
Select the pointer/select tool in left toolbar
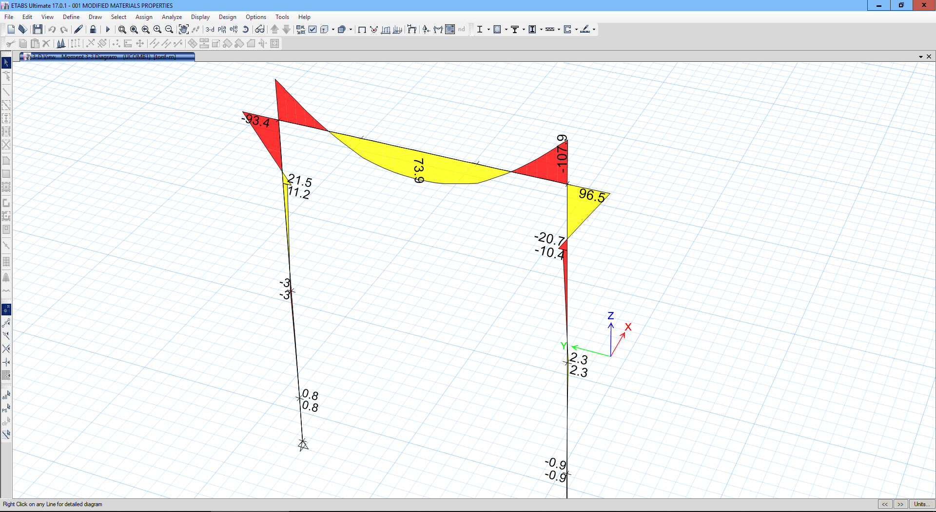[6, 63]
